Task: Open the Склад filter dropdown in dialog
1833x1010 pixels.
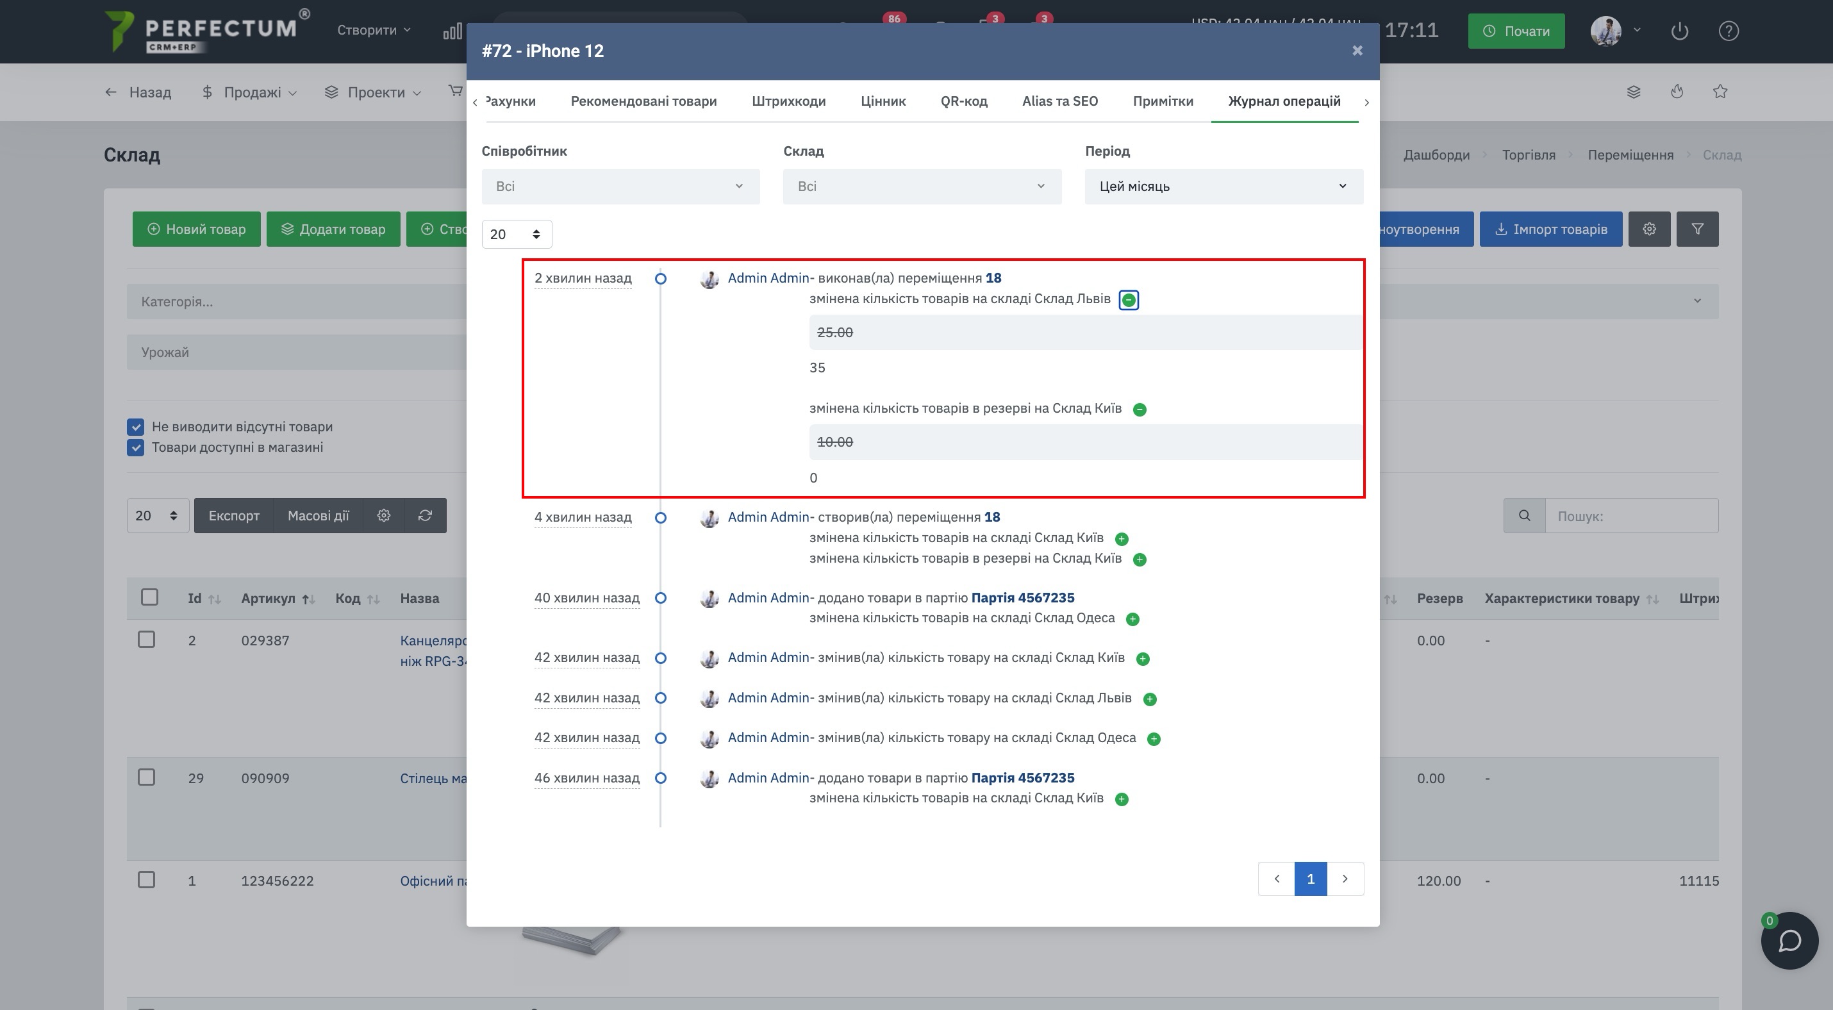Action: pyautogui.click(x=922, y=186)
